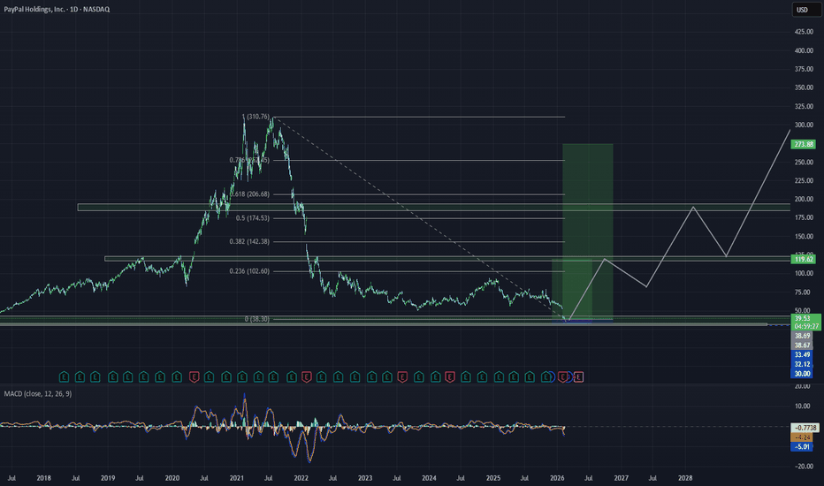Click the leftmost green earnings marker
Screen dimensions: 824x486
pyautogui.click(x=64, y=376)
